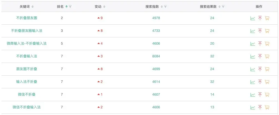Click cart icon for 输入法不折叠 row
Screen dimensions: 279x115
pos(267,82)
